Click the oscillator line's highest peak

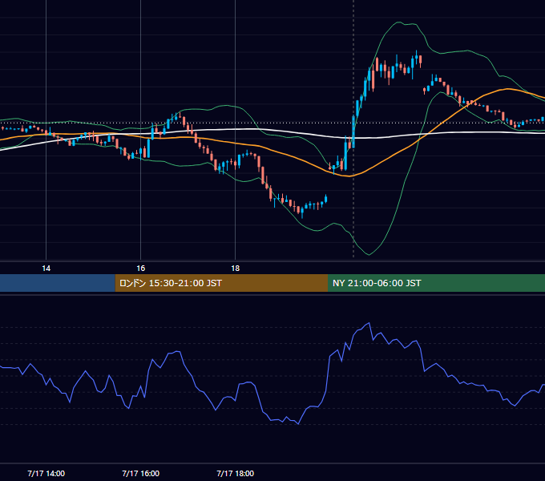(369, 323)
